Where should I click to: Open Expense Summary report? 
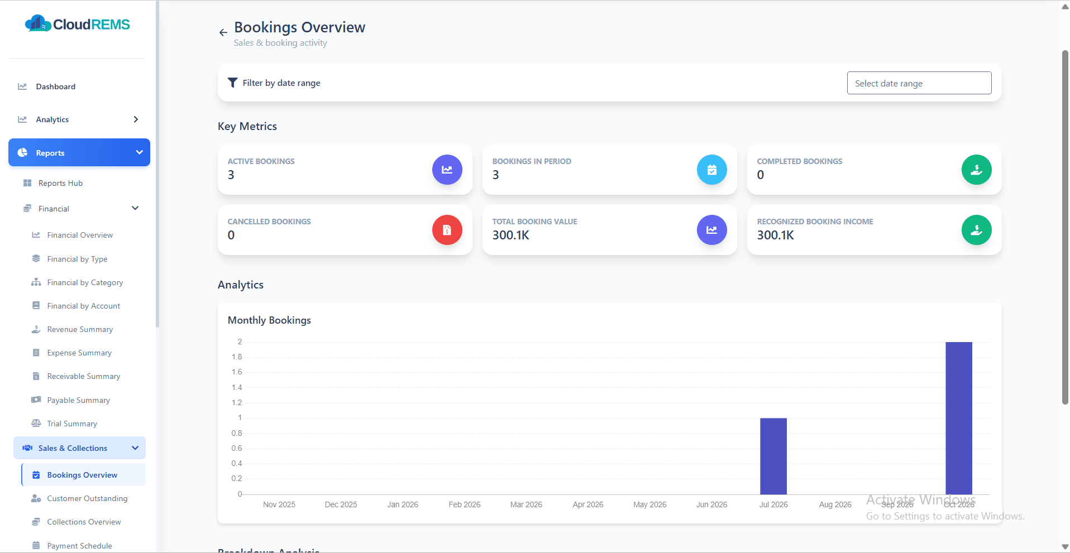pyautogui.click(x=79, y=353)
